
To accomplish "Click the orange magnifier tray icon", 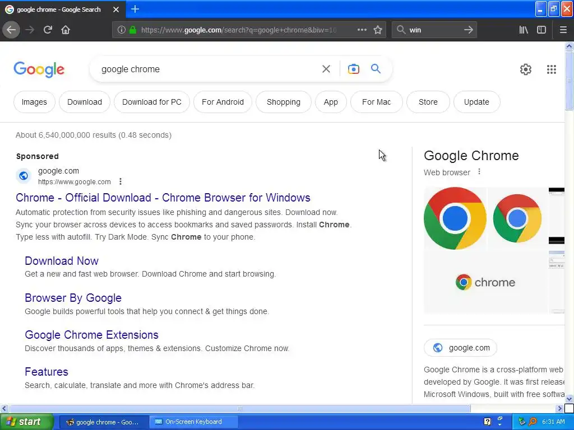I will coord(533,422).
